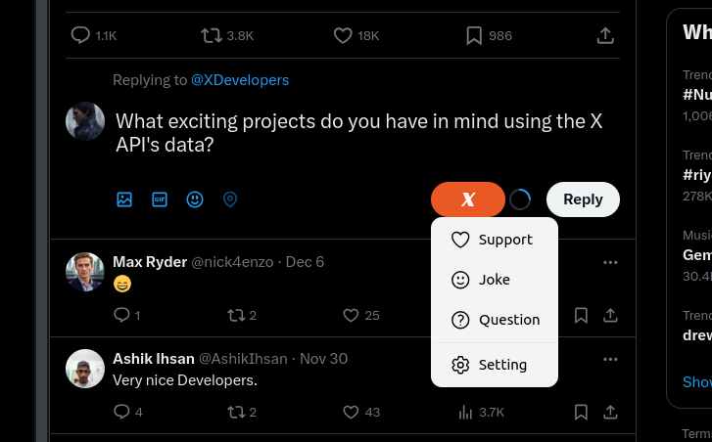Screen dimensions: 712x442
Task: Click the location tag icon
Action: [x=230, y=199]
